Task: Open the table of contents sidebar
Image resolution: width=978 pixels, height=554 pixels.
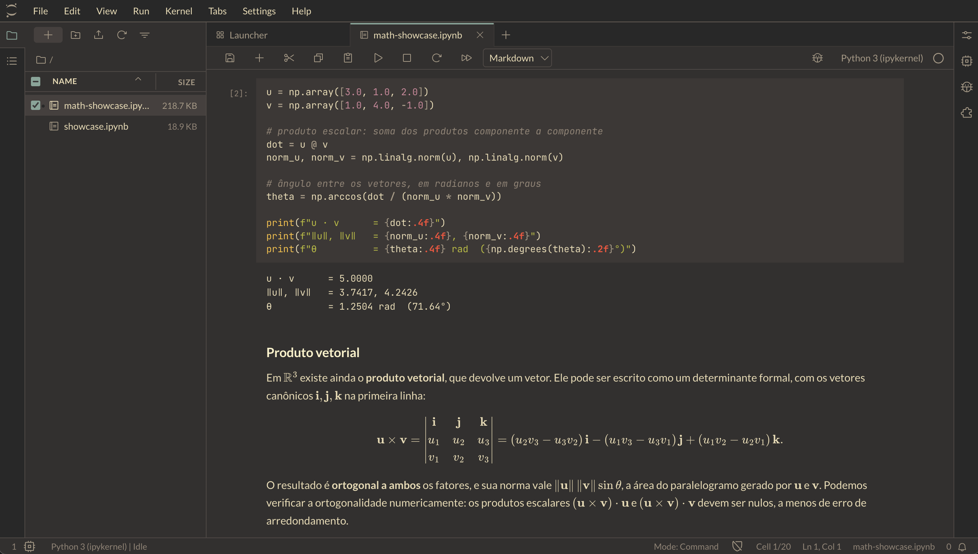Action: click(12, 61)
